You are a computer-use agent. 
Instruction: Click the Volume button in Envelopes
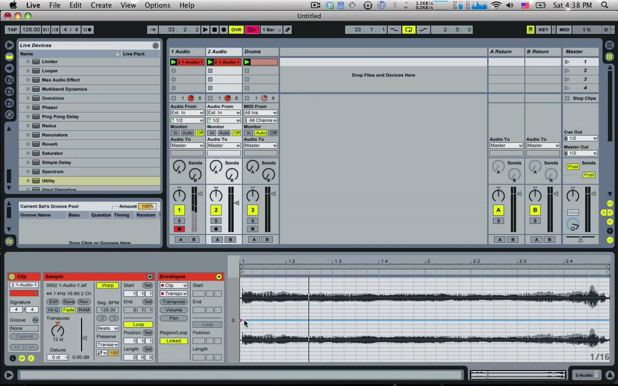[x=173, y=310]
